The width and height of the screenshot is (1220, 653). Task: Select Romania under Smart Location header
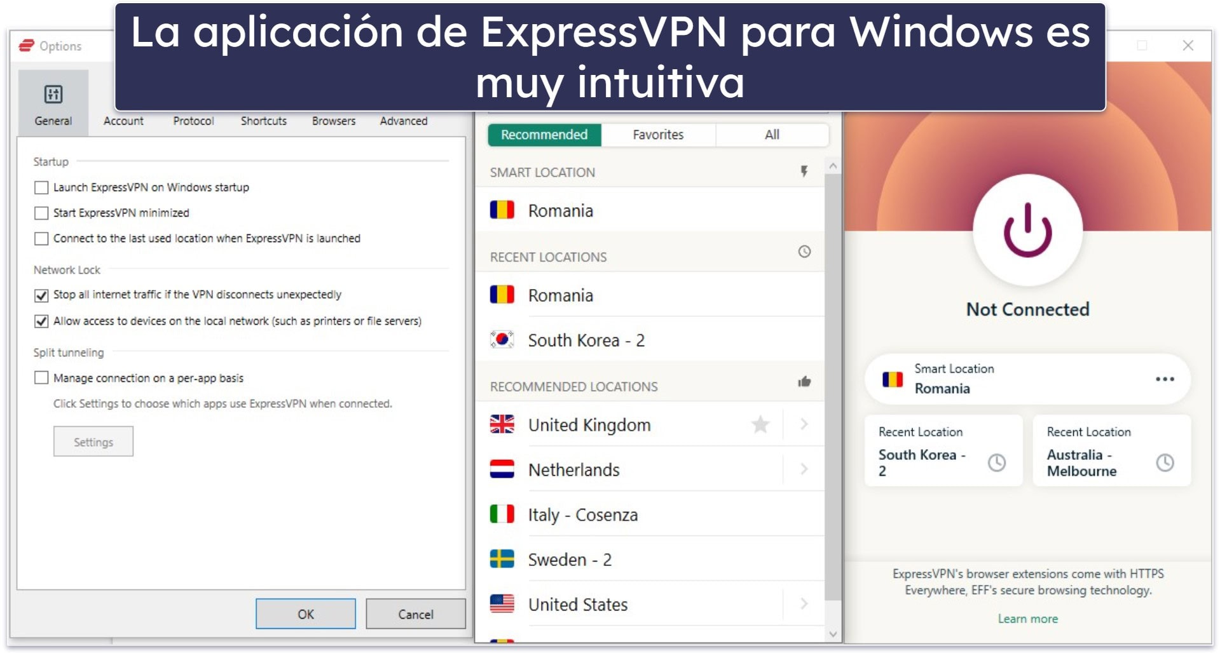(x=650, y=210)
